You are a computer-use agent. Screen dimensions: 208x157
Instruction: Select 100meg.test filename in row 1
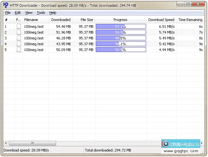pyautogui.click(x=34, y=26)
